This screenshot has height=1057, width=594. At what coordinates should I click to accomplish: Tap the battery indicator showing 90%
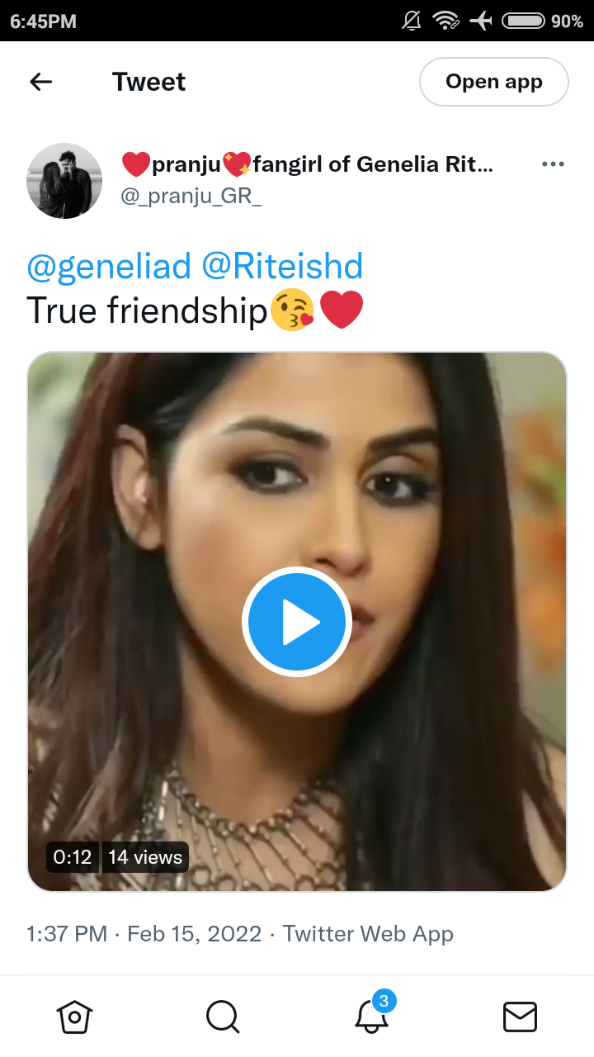click(x=542, y=21)
